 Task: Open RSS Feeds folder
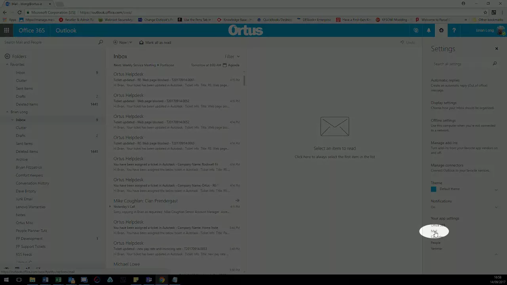pos(24,255)
